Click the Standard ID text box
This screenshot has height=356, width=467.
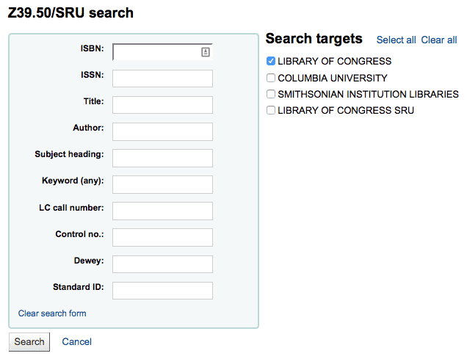(162, 290)
